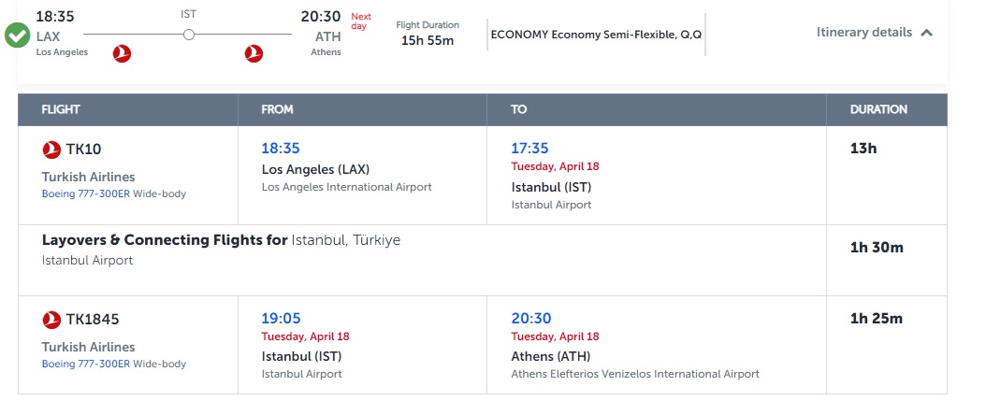Click the 20:30 Athens arrival time in table
Screen dimensions: 986x415
(x=530, y=319)
